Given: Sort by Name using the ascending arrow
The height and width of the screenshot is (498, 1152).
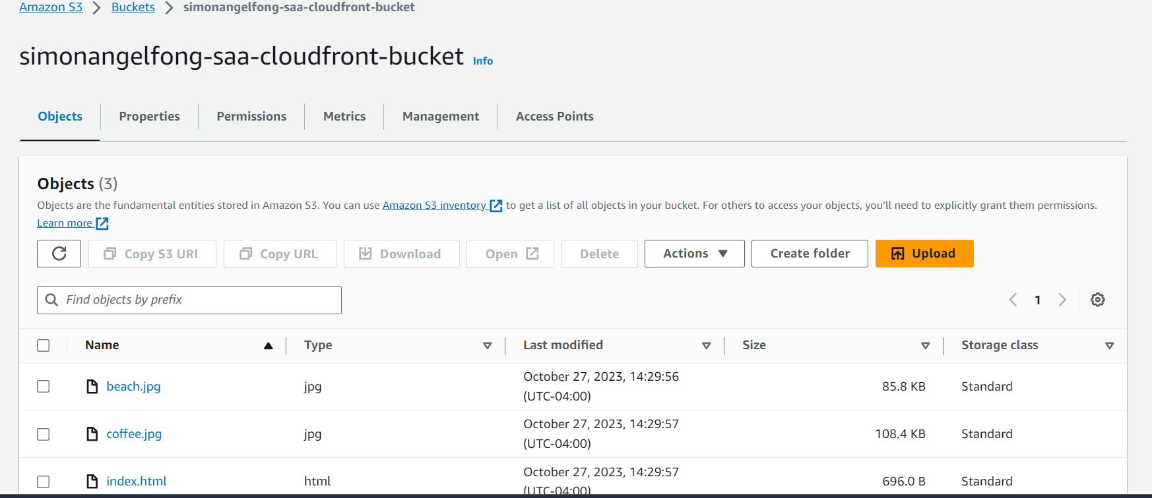Looking at the screenshot, I should [269, 346].
